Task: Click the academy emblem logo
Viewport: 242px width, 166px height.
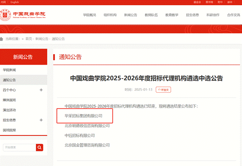Action: pyautogui.click(x=5, y=15)
